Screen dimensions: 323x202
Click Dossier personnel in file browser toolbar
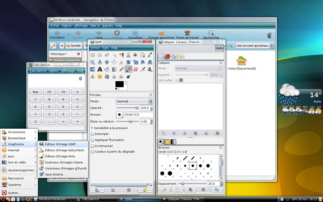pyautogui.click(x=161, y=35)
